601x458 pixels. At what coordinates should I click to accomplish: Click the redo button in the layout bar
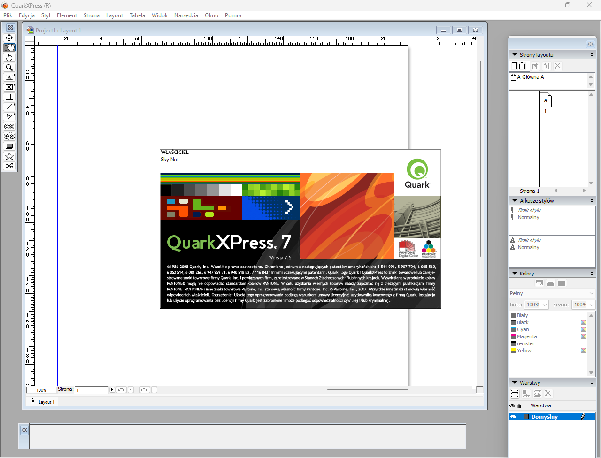(x=145, y=390)
